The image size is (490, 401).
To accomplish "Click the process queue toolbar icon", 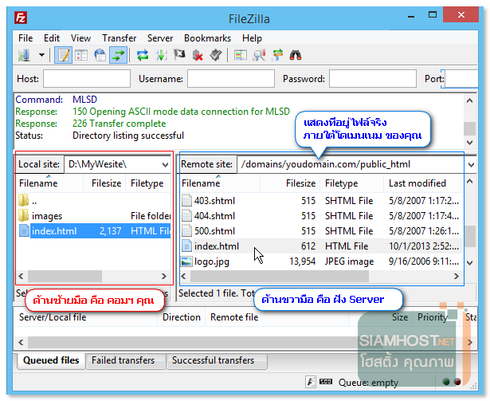I will (x=162, y=55).
